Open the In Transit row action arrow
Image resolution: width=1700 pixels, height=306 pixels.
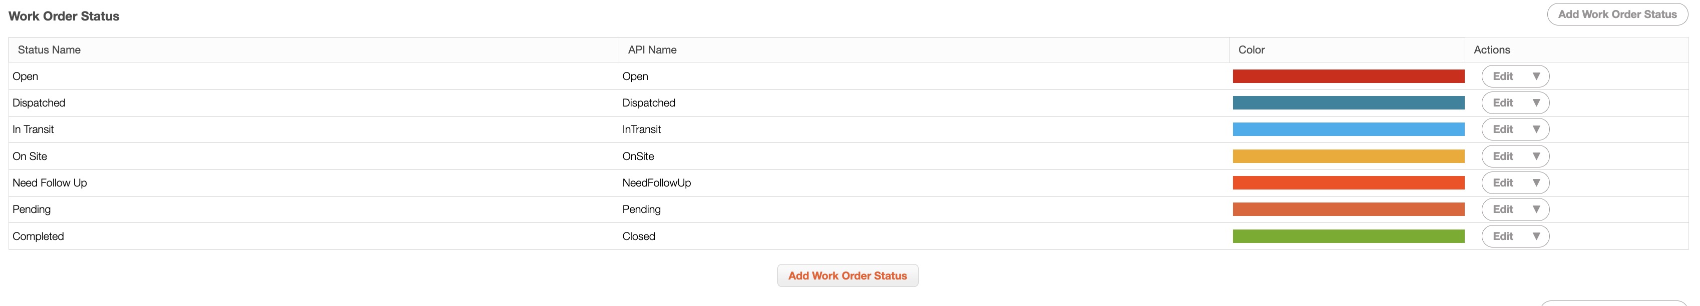pyautogui.click(x=1536, y=129)
